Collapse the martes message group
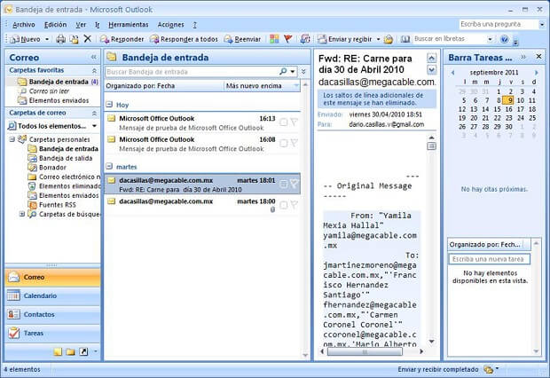 [x=109, y=166]
